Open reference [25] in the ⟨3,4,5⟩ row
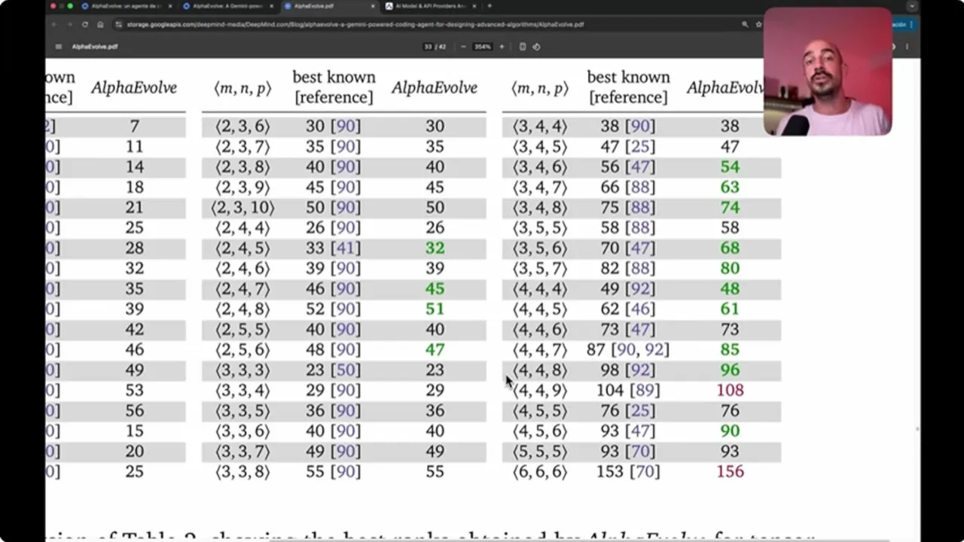The image size is (964, 542). tap(639, 146)
